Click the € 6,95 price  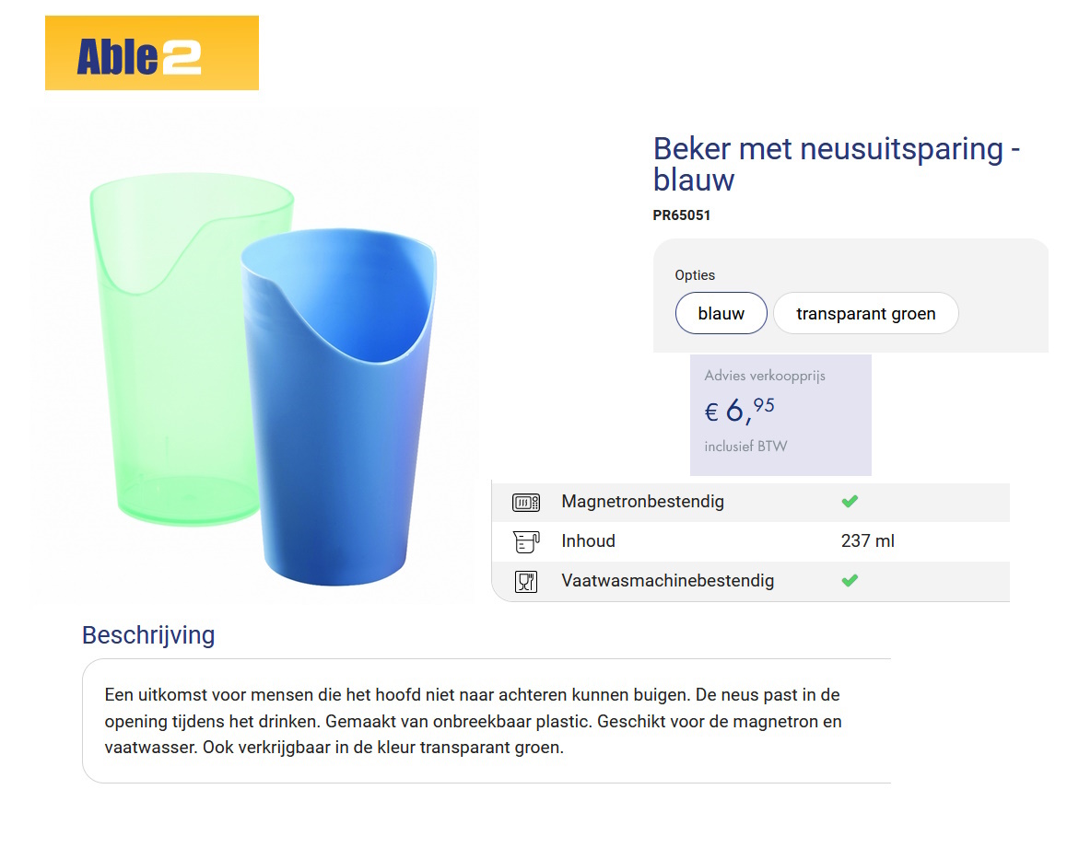tap(740, 410)
